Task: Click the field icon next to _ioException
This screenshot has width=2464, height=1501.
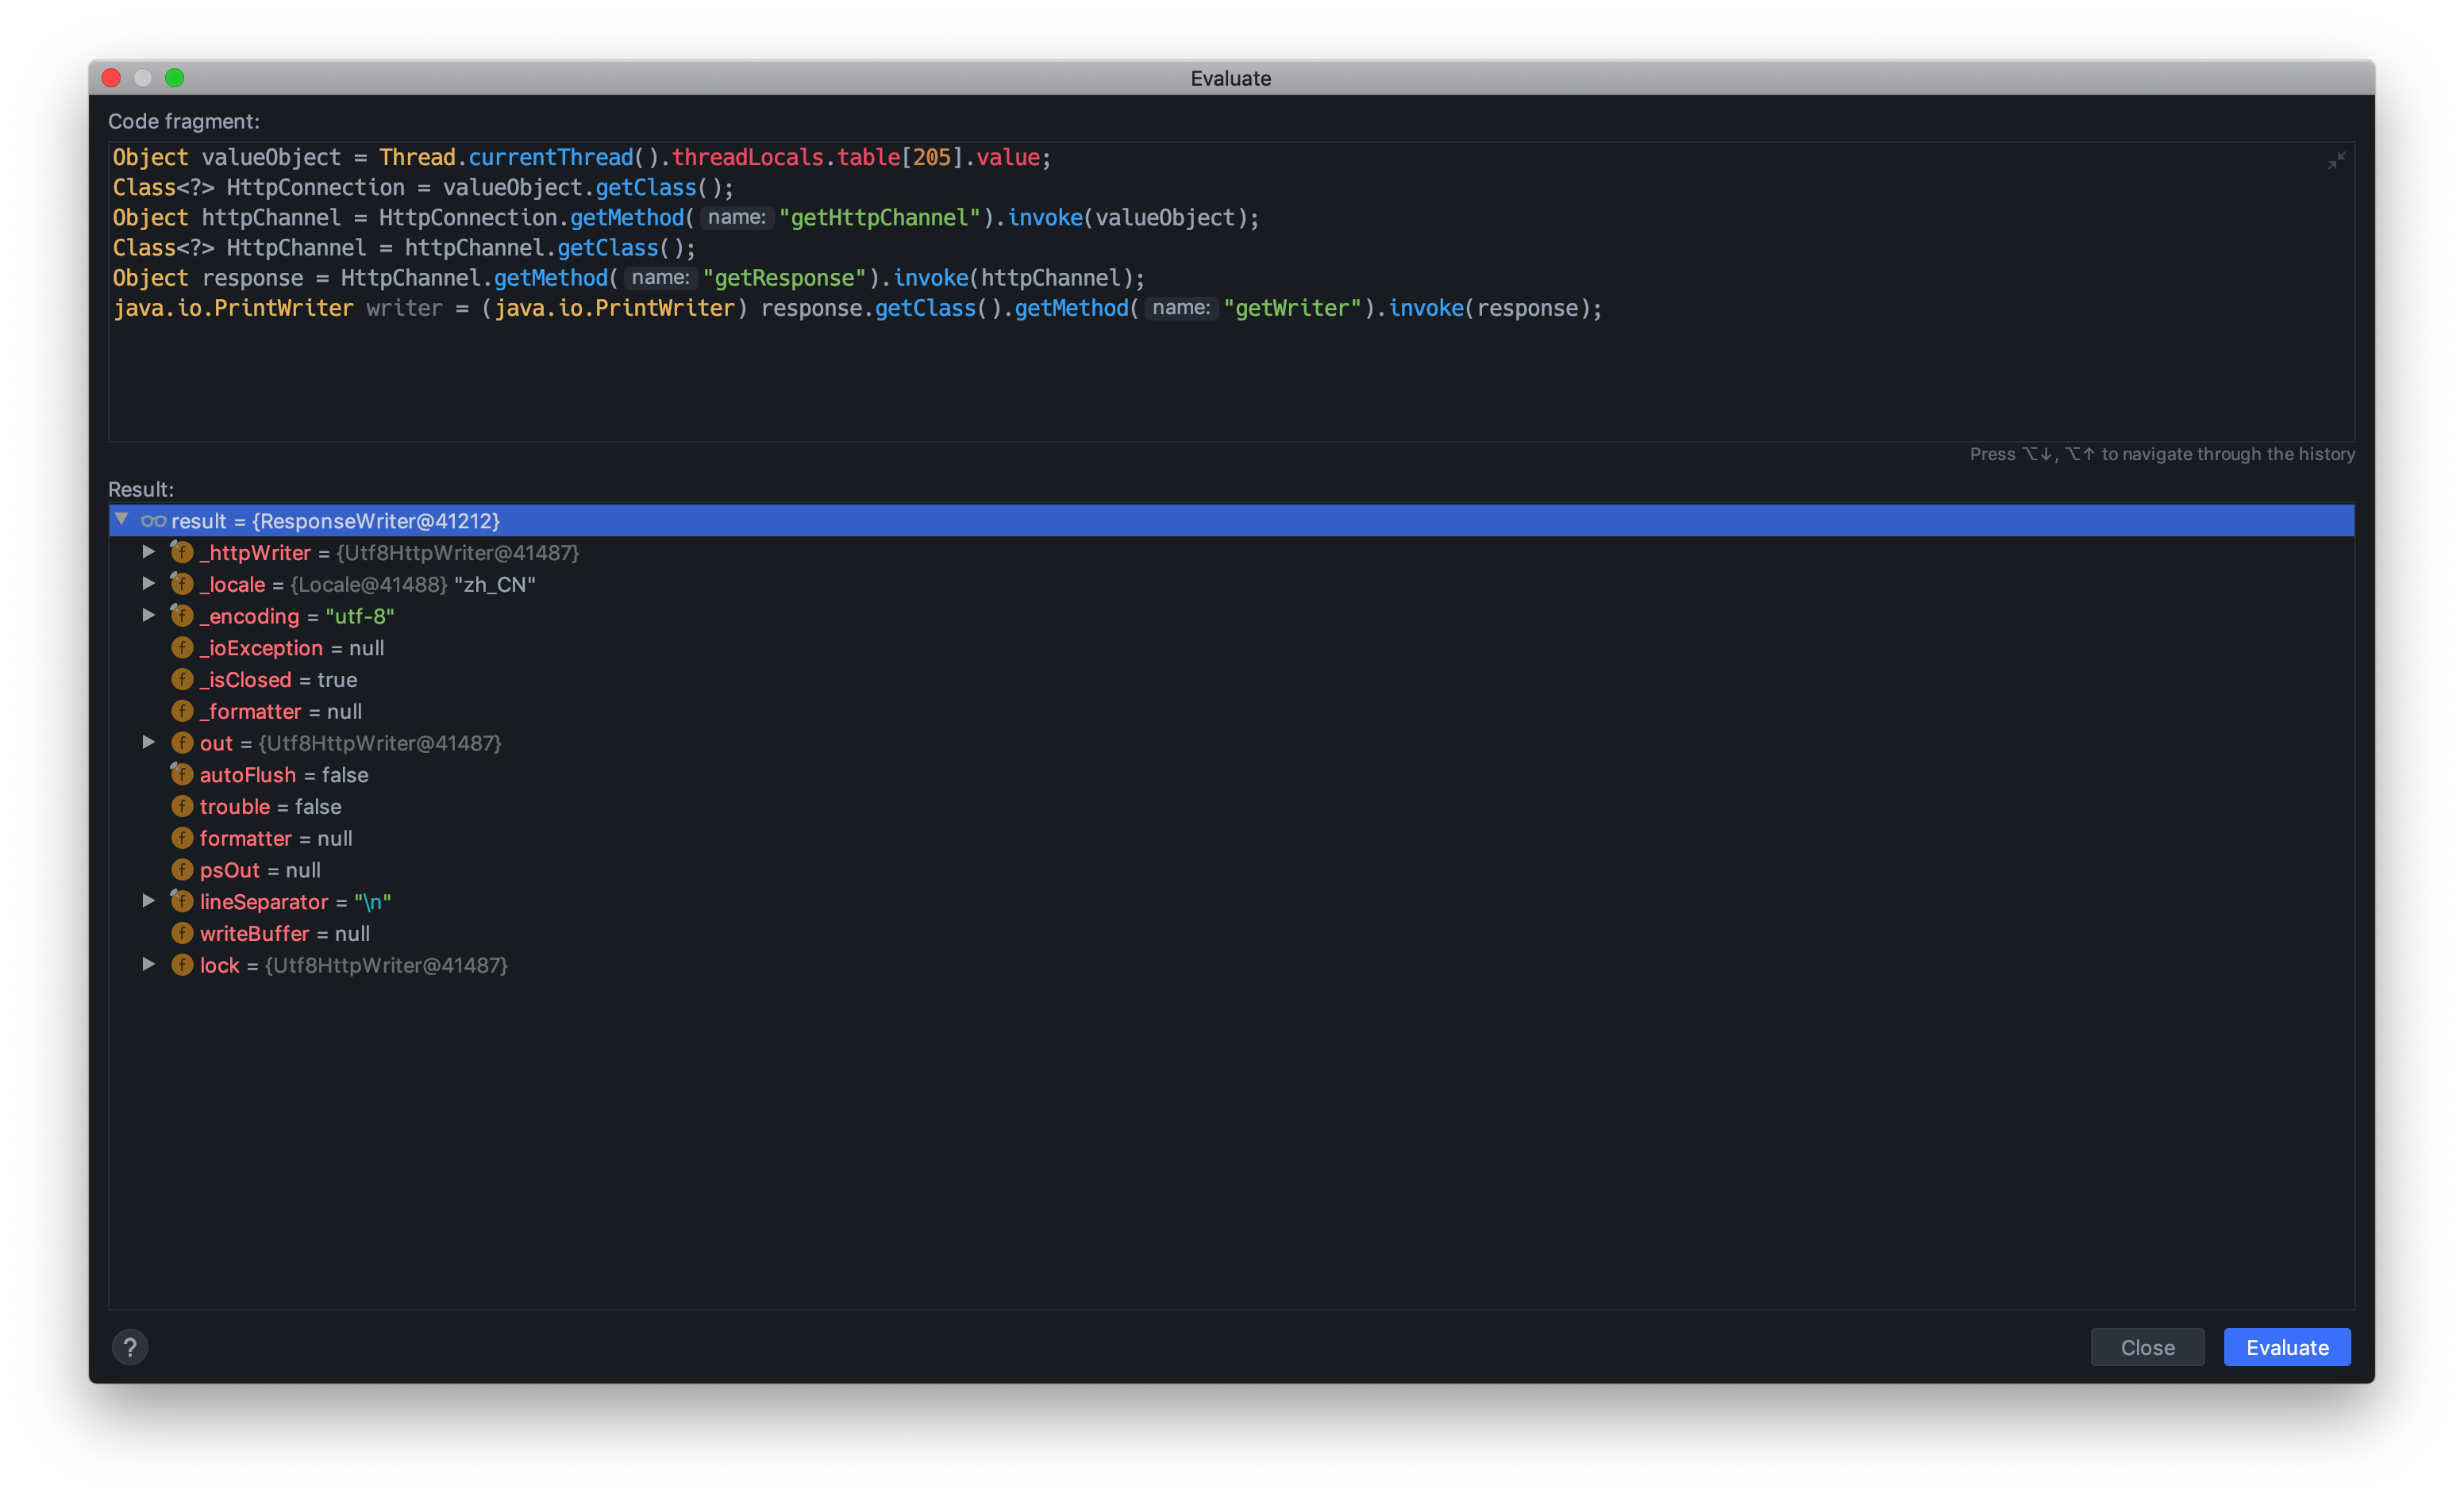Action: (x=182, y=647)
